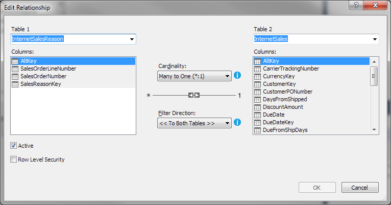Screen dimensions: 391x205
Task: Click the Cancel button
Action: [360, 187]
